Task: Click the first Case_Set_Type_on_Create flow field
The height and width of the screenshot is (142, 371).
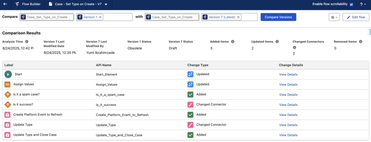Action: click(x=47, y=17)
